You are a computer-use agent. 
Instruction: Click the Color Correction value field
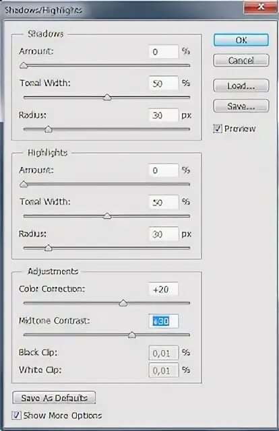point(164,289)
